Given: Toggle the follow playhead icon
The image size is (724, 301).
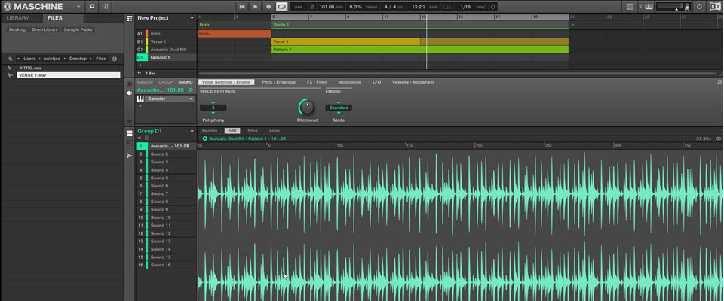Looking at the screenshot, I should [x=446, y=7].
